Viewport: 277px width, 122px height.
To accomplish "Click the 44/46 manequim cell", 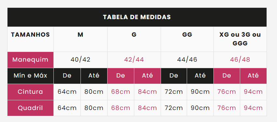I will point(187,60).
